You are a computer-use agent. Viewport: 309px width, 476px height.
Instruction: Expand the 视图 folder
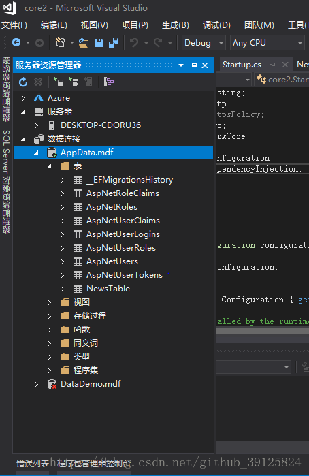click(49, 302)
